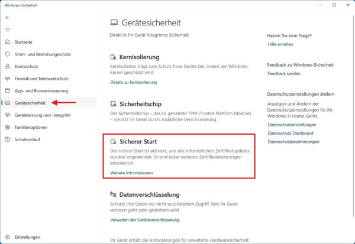Open the Datenschutzbestimmungen link
This screenshot has height=244, width=355.
click(293, 142)
